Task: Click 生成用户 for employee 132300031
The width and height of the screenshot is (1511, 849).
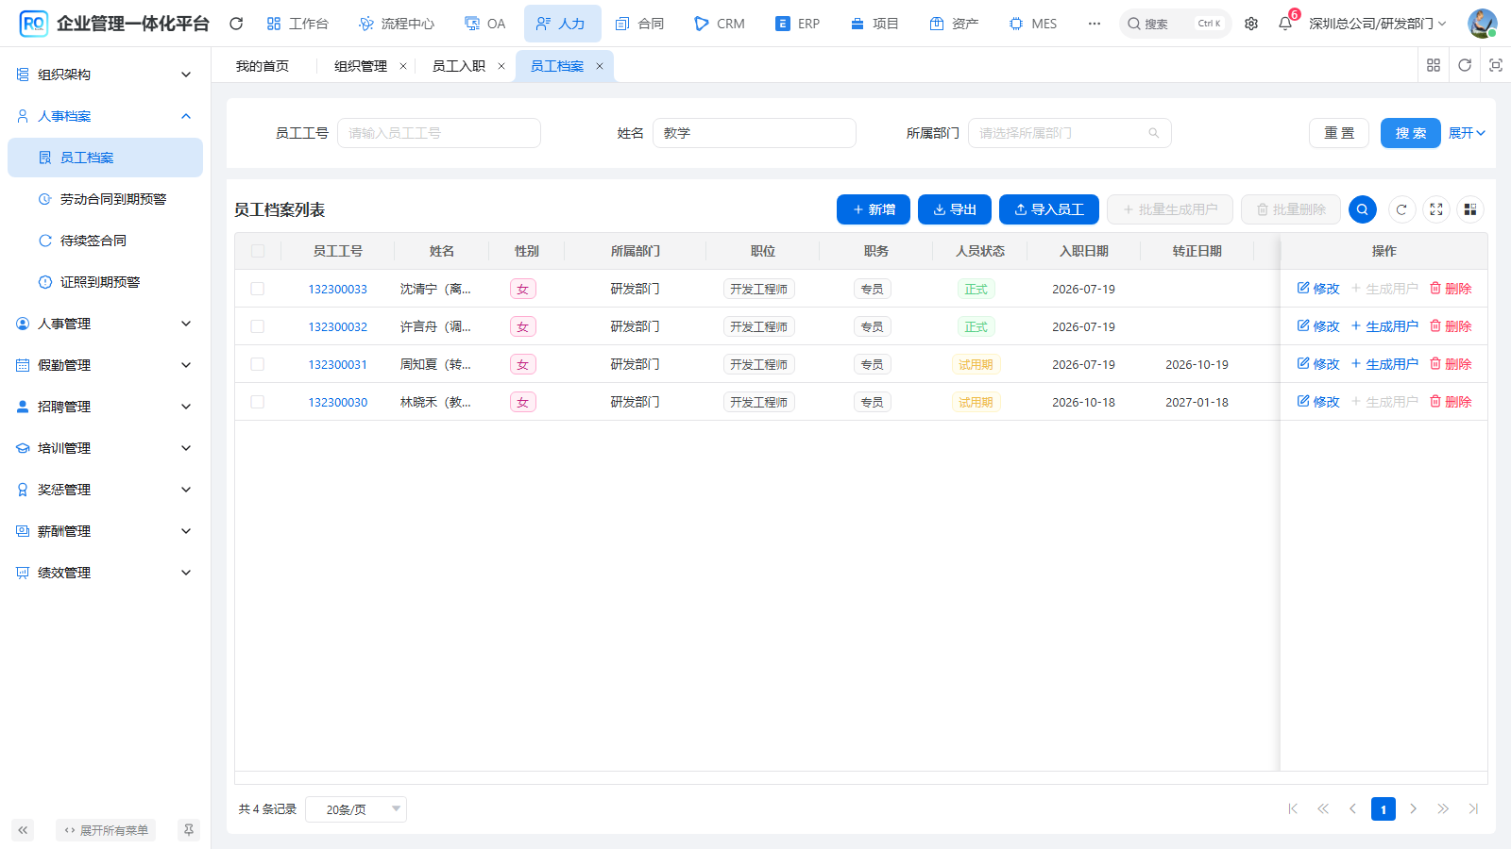Action: (1384, 364)
